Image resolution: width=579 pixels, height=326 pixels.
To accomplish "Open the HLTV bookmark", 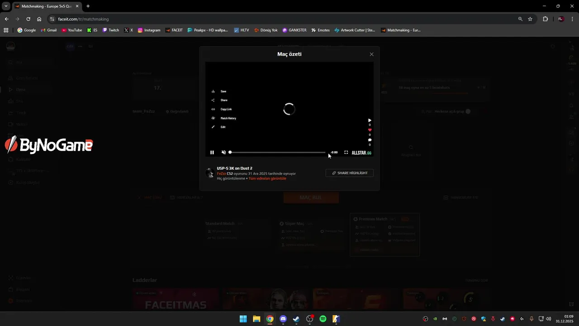I will [x=242, y=30].
